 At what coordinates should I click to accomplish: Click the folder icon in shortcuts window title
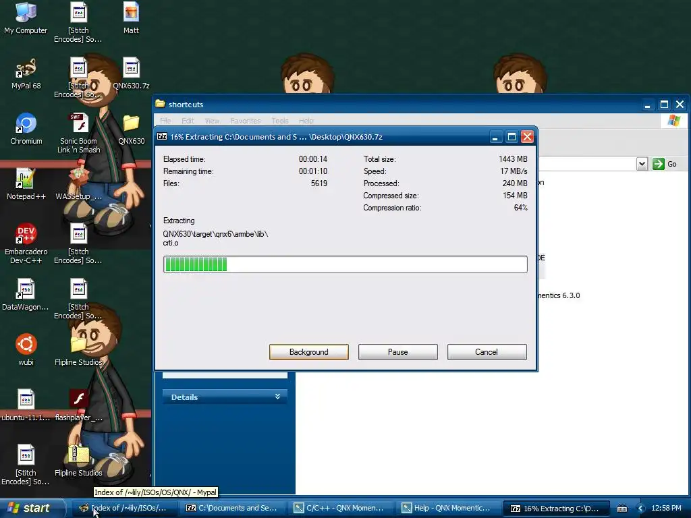(160, 104)
